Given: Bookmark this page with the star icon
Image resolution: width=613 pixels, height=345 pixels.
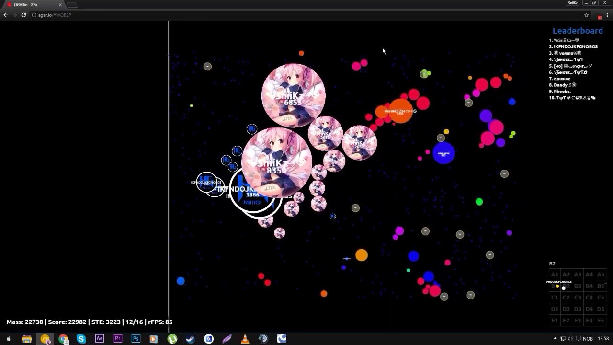Looking at the screenshot, I should pyautogui.click(x=586, y=15).
